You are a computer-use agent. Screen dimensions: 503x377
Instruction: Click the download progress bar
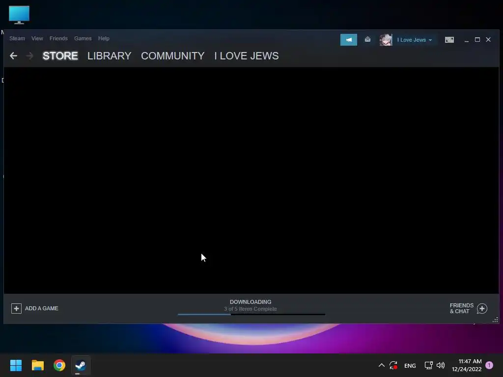pyautogui.click(x=251, y=315)
